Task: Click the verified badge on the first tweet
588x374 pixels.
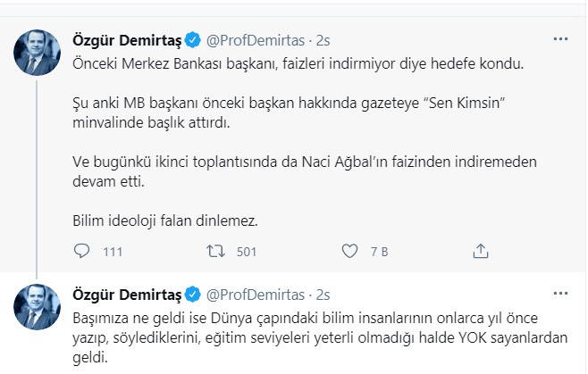Action: [x=193, y=40]
